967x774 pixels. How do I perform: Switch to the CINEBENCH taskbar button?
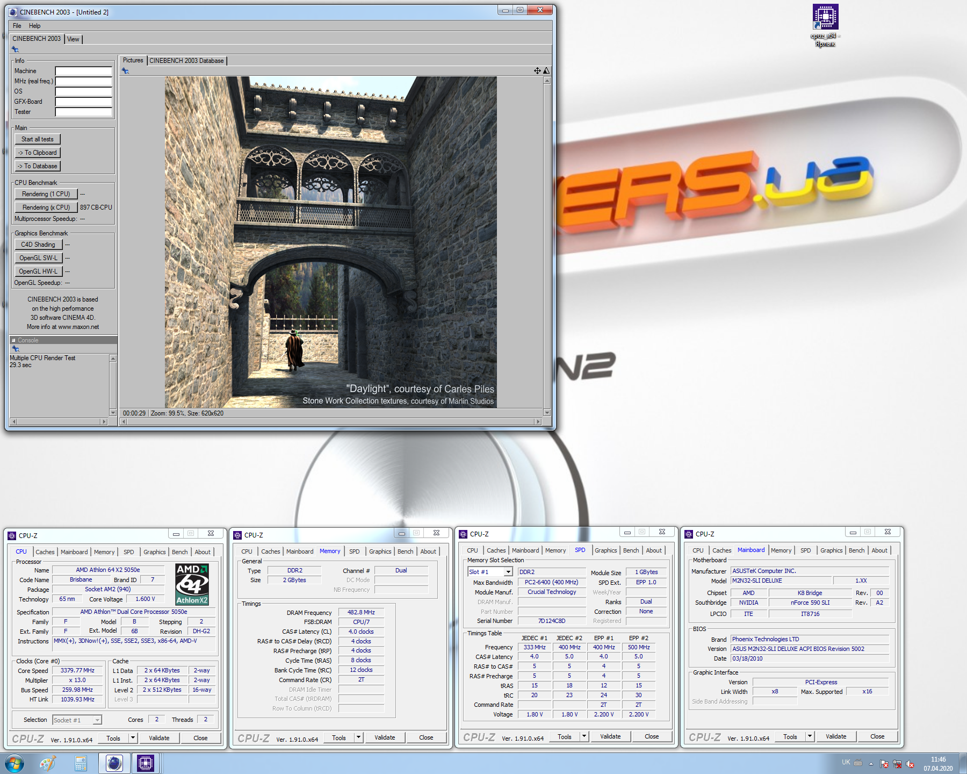click(x=114, y=763)
